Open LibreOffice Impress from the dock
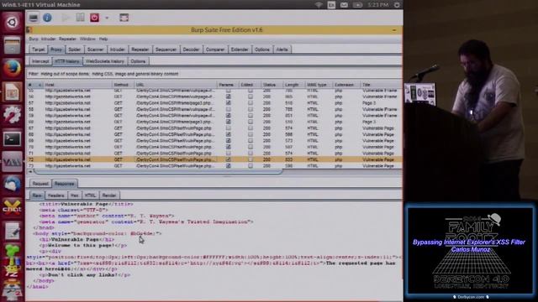This screenshot has height=302, width=538. pos(12,91)
